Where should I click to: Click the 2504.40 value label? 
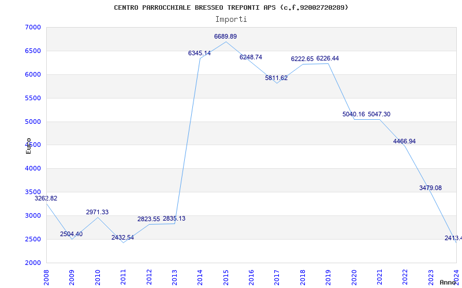click(x=71, y=234)
